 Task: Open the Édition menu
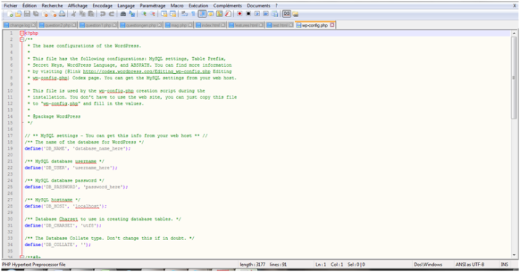point(30,6)
